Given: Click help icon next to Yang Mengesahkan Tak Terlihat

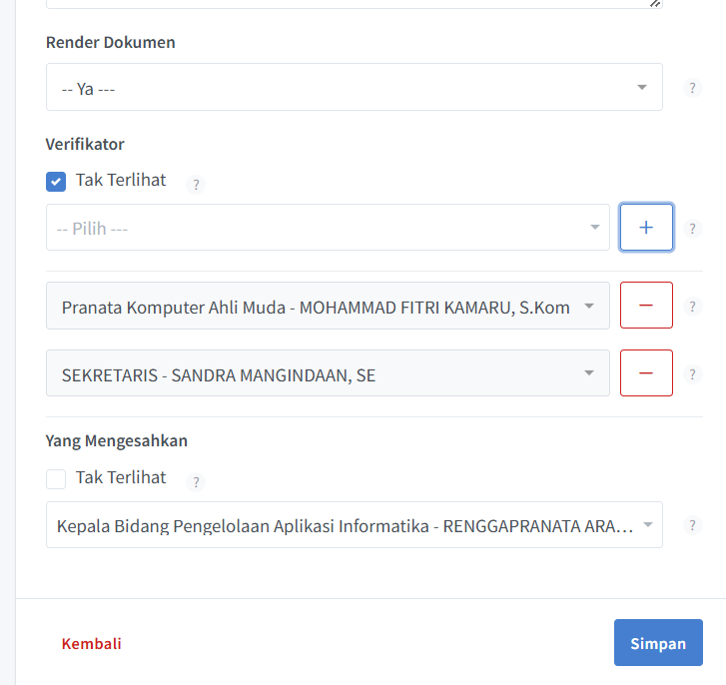Looking at the screenshot, I should coord(196,482).
